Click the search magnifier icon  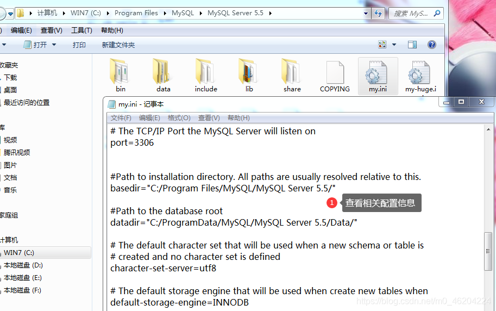pyautogui.click(x=437, y=13)
